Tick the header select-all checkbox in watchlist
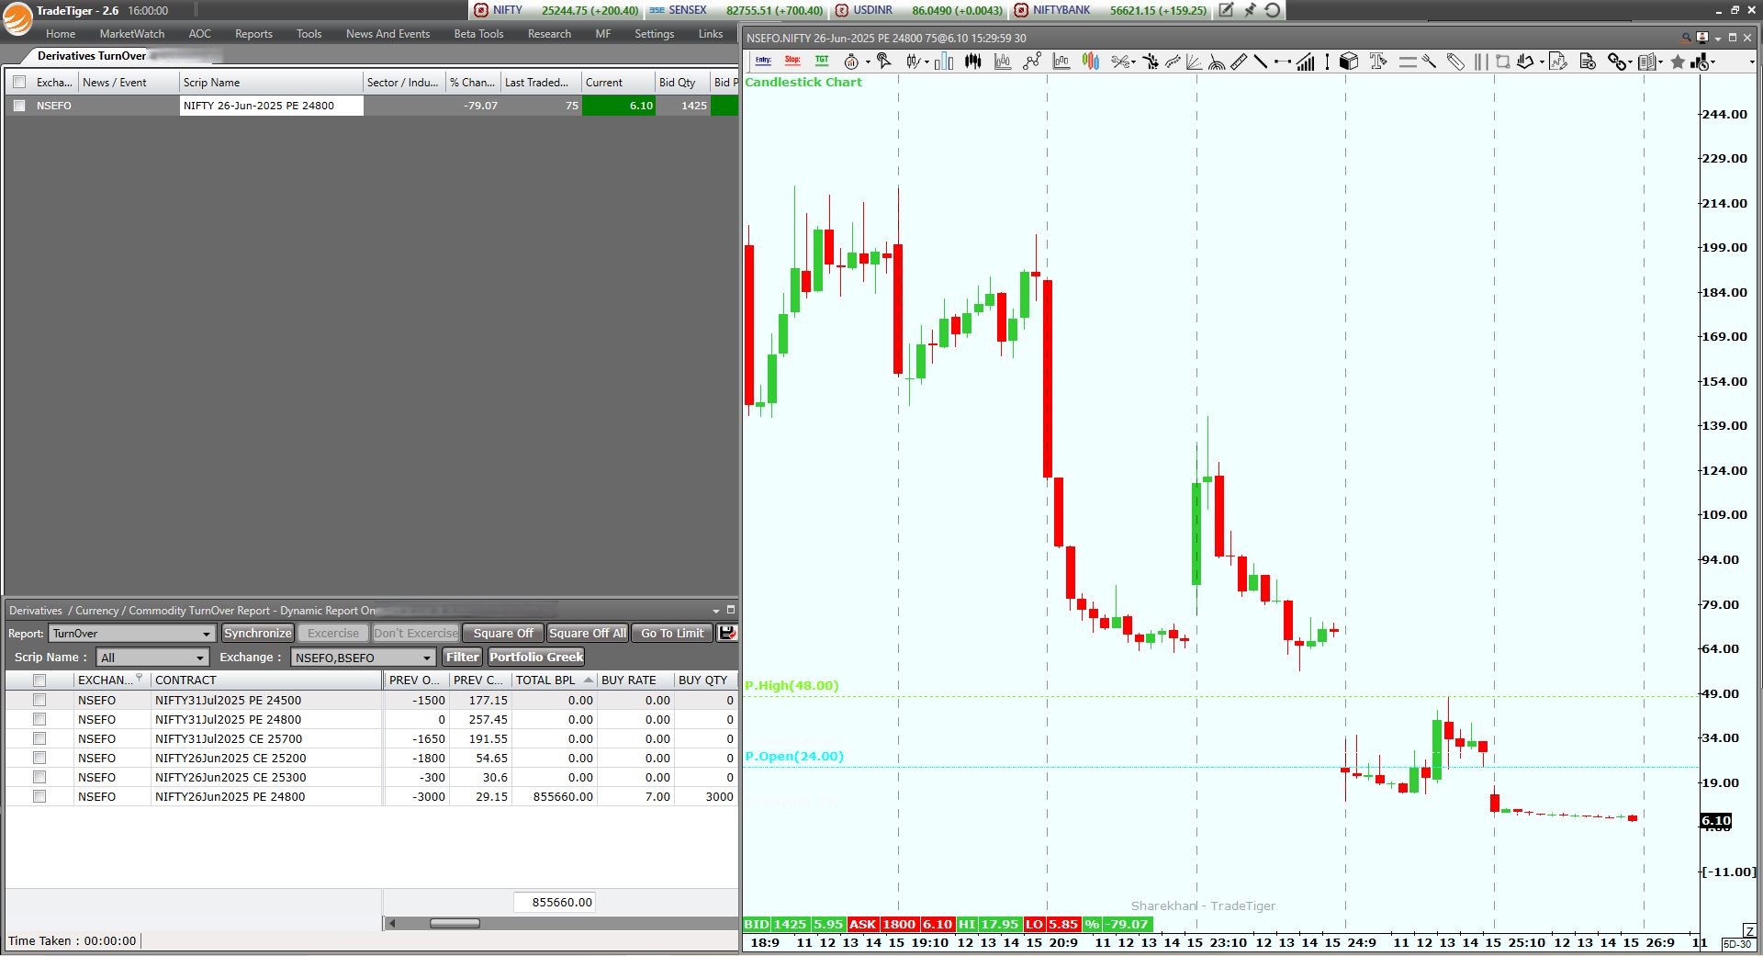The image size is (1763, 956). [x=19, y=82]
